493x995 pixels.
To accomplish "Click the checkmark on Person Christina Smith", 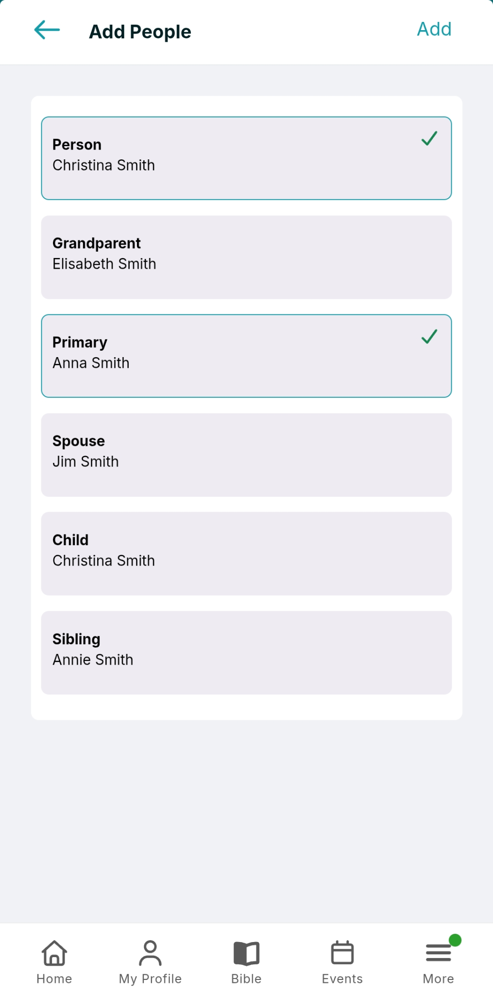I will click(429, 138).
